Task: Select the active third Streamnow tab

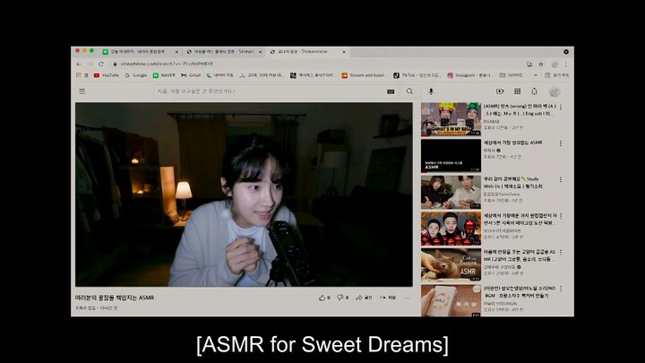Action: pos(307,52)
